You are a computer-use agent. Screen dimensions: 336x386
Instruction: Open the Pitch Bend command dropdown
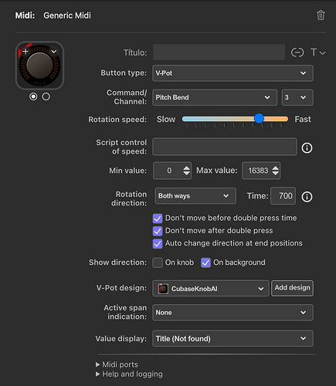[215, 97]
